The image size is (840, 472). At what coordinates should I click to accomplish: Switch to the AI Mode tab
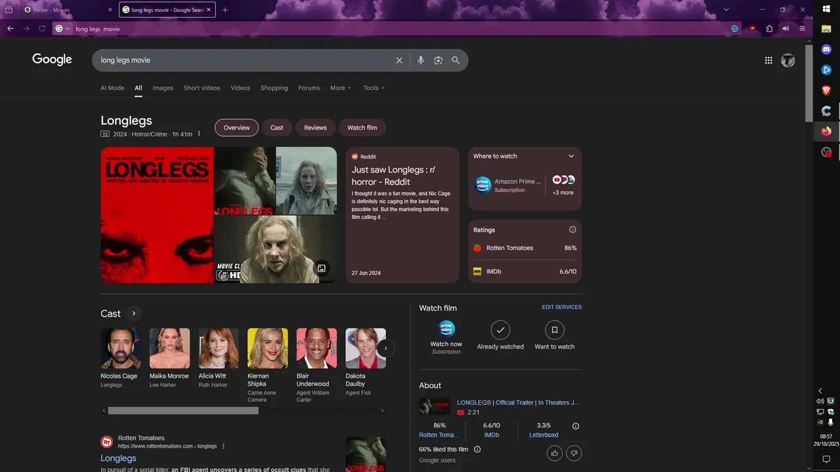click(x=112, y=88)
